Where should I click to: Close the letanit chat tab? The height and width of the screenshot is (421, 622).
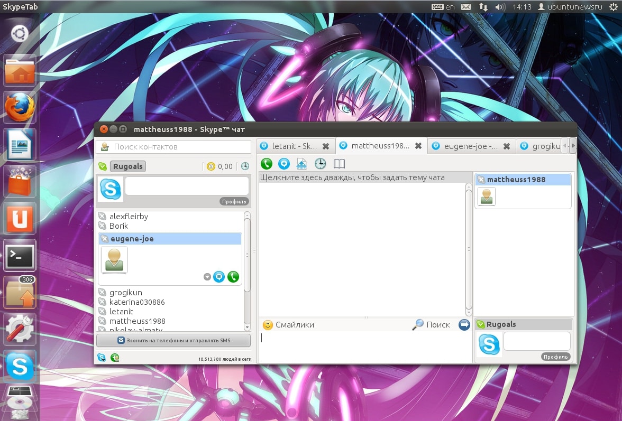[326, 146]
